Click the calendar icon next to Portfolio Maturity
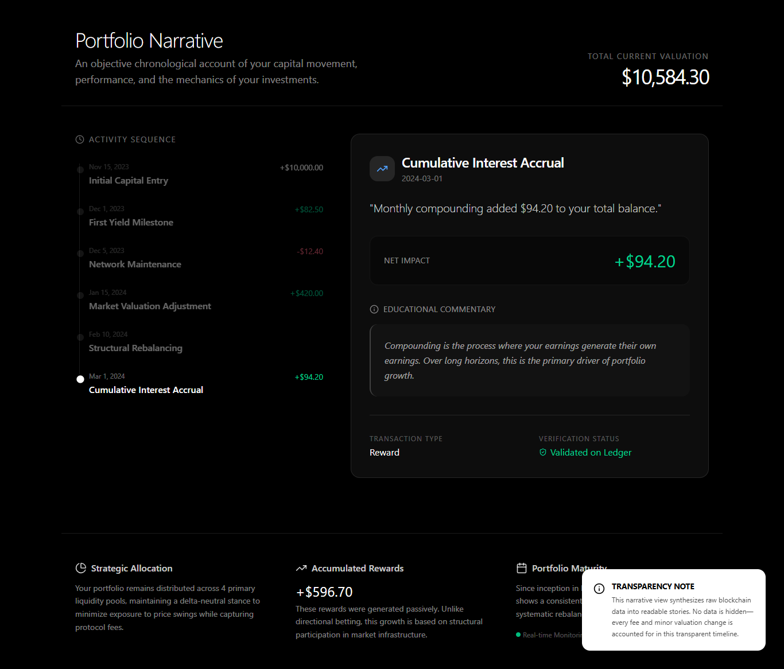This screenshot has width=784, height=669. pyautogui.click(x=522, y=568)
